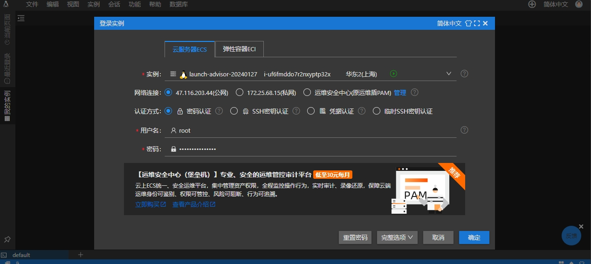Switch to the 弹性容器ECI tab
591x264 pixels.
(x=239, y=49)
